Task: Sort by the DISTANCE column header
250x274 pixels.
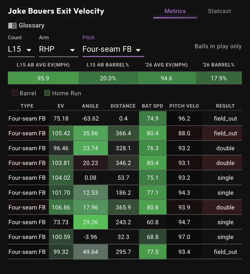Action: click(123, 106)
